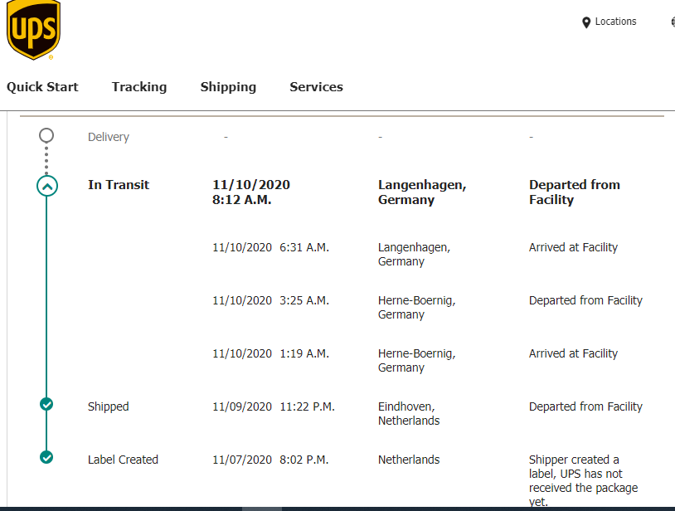The width and height of the screenshot is (675, 511).
Task: Click the Label Created green checkmark icon
Action: point(46,457)
